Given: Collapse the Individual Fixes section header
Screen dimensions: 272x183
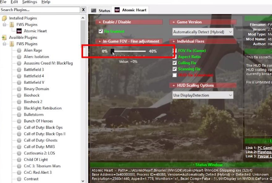Looking at the screenshot, I should 203,41.
